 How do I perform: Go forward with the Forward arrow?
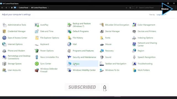pos(6,8)
